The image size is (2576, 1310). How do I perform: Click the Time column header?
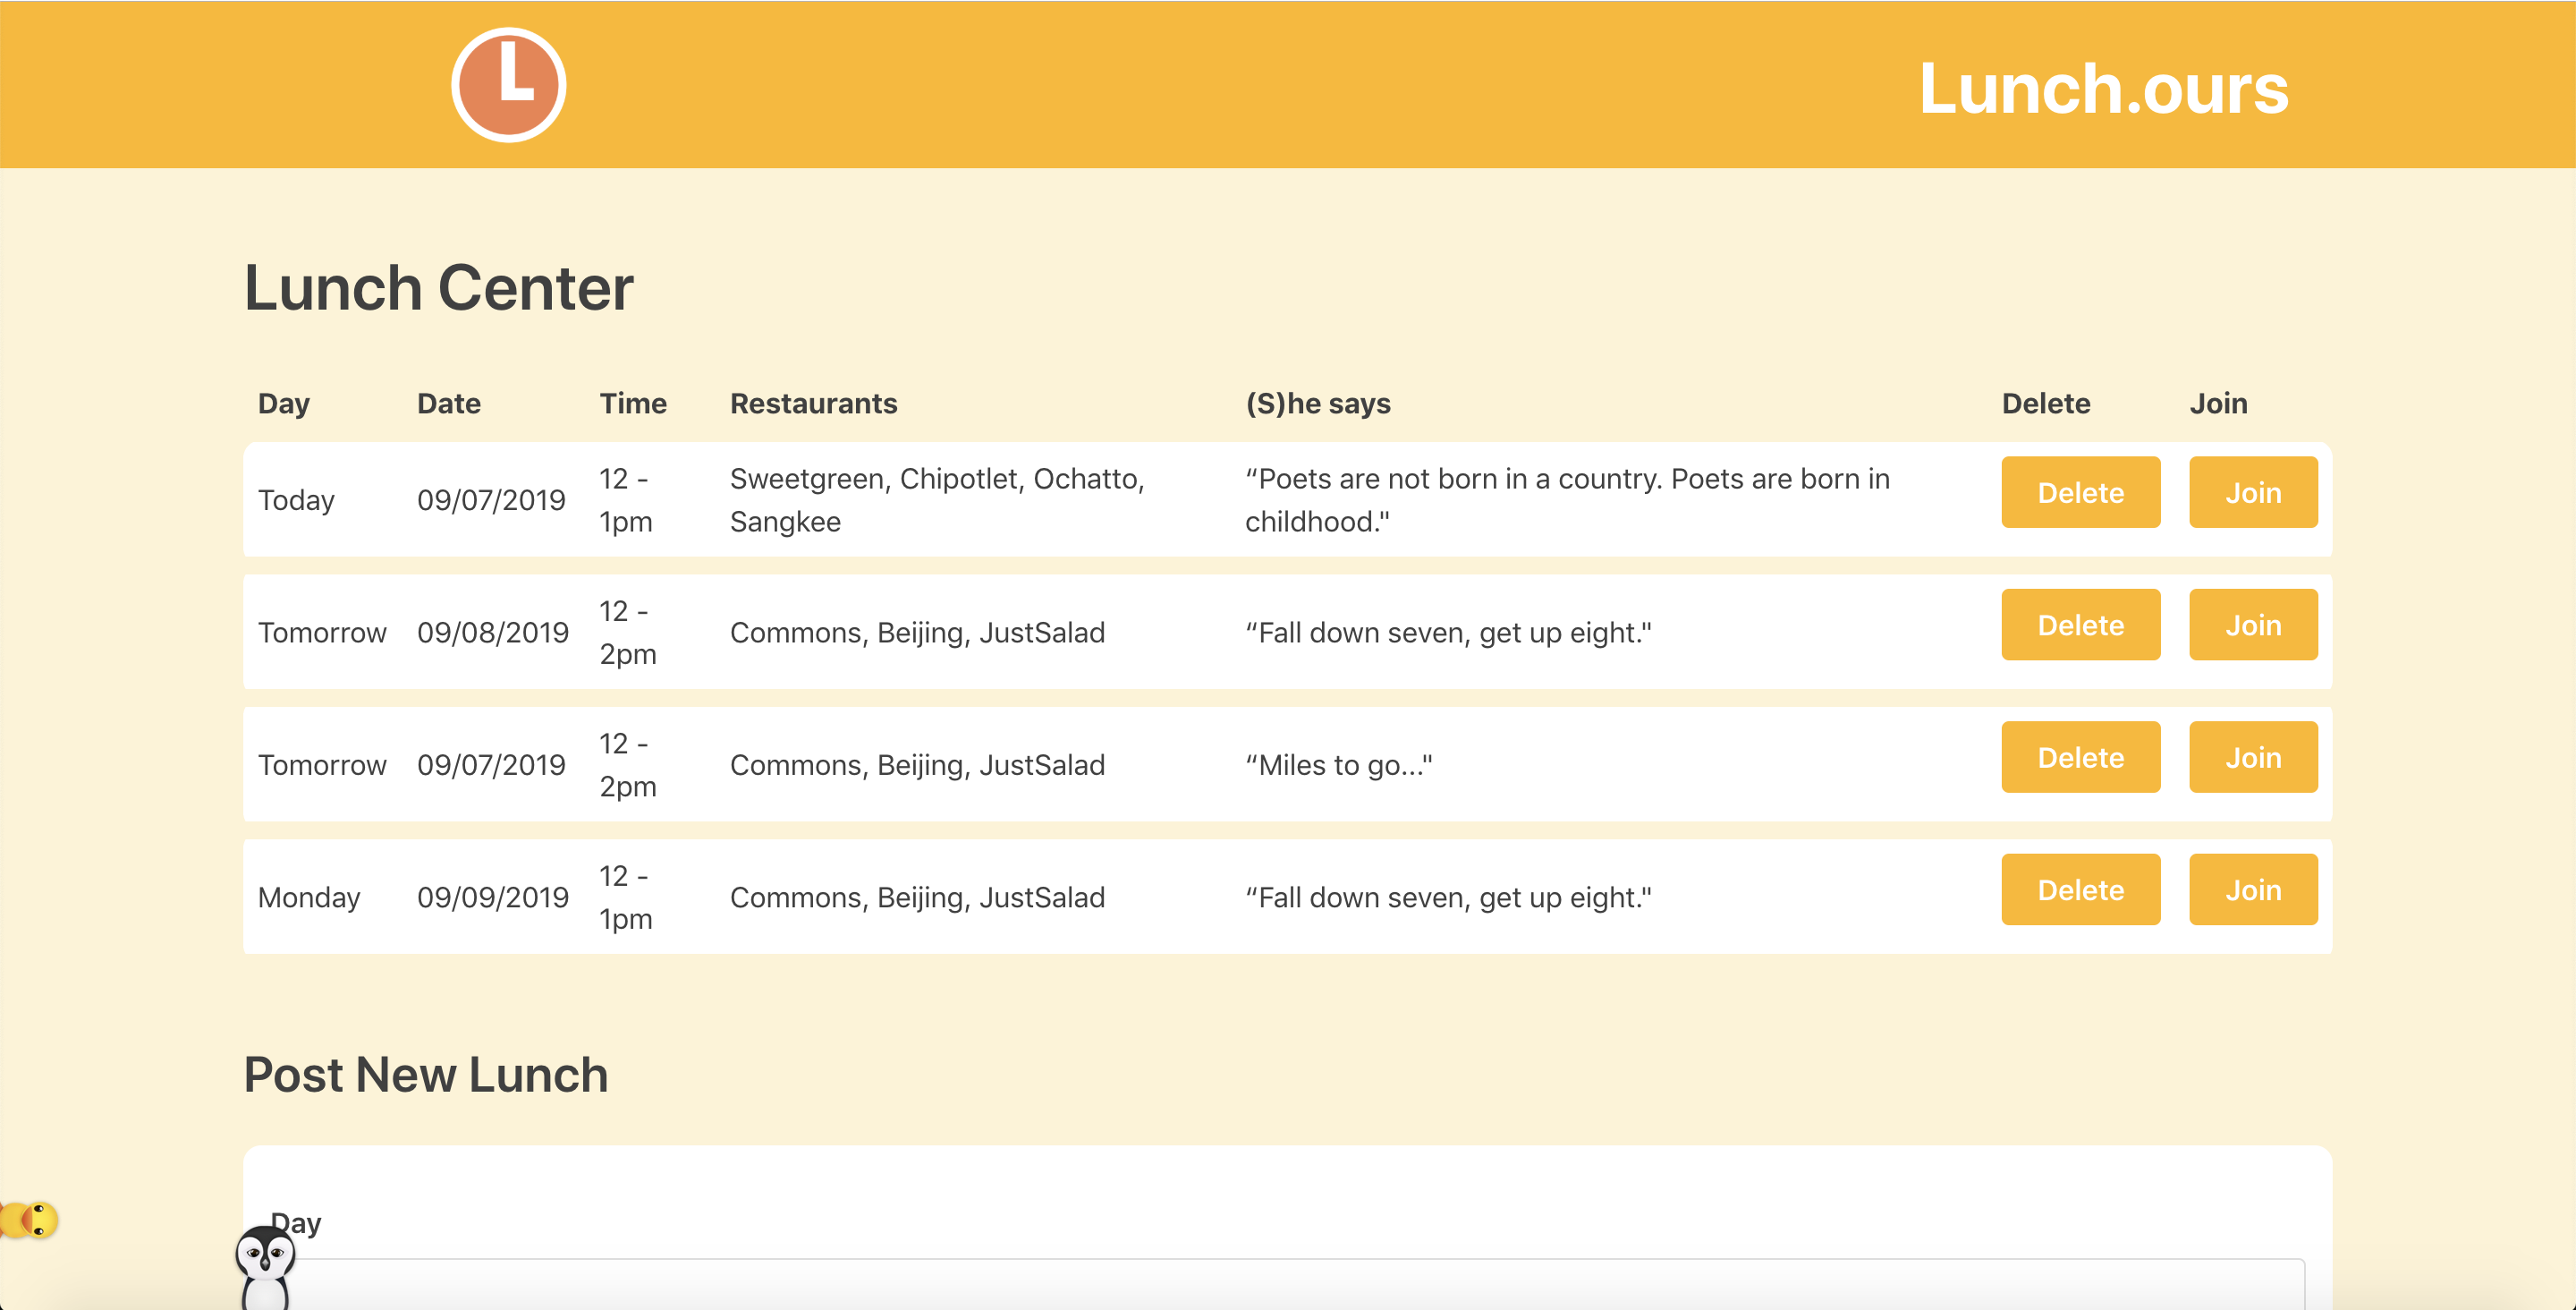[632, 404]
